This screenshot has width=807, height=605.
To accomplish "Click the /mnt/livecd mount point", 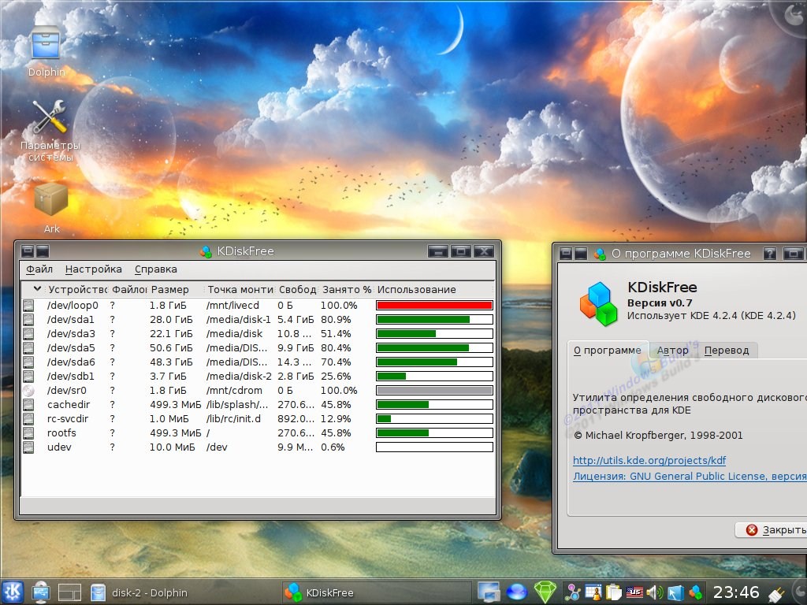I will [232, 305].
